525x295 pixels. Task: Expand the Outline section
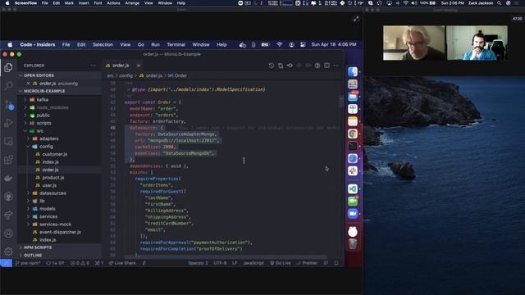[33, 255]
